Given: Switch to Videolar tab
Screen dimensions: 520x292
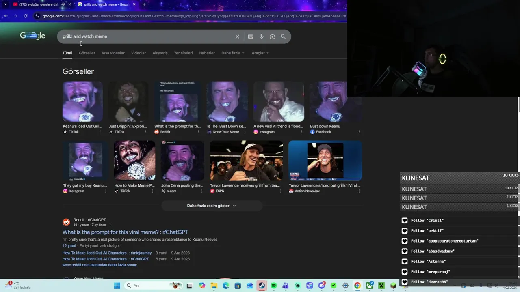Looking at the screenshot, I should point(139,53).
